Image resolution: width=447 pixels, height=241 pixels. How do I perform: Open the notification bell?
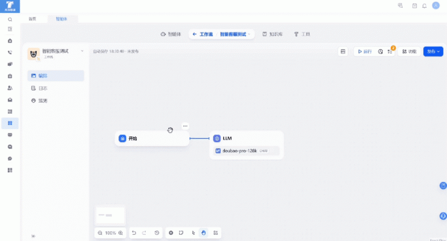(424, 6)
